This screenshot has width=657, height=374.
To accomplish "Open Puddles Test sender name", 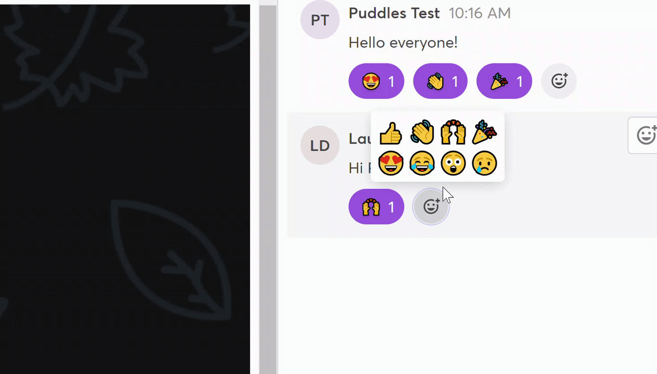I will click(394, 14).
